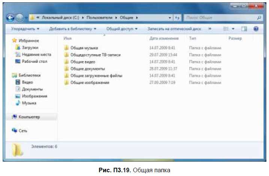This screenshot has width=269, height=176.
Task: Select Общедоступные ТВ-записи folder
Action: pos(96,55)
